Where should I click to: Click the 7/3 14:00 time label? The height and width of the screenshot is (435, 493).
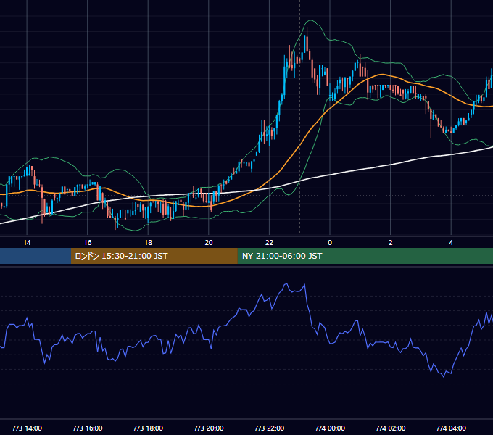pos(27,428)
